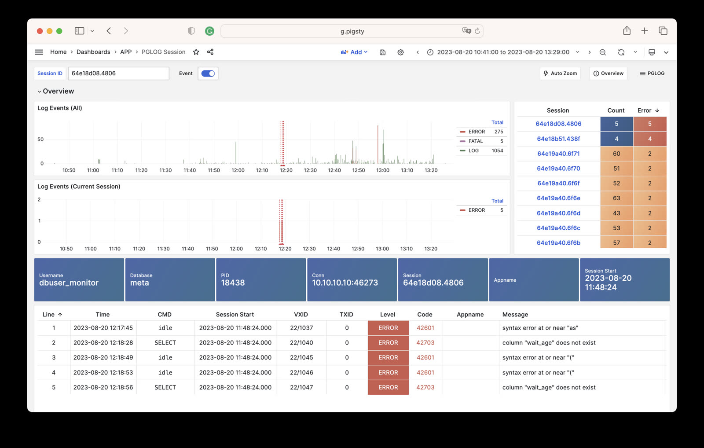Open the Grafana hamburger menu
Image resolution: width=704 pixels, height=448 pixels.
click(39, 52)
